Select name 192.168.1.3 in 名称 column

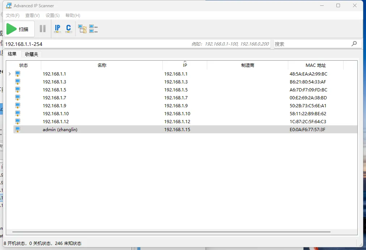click(x=54, y=82)
